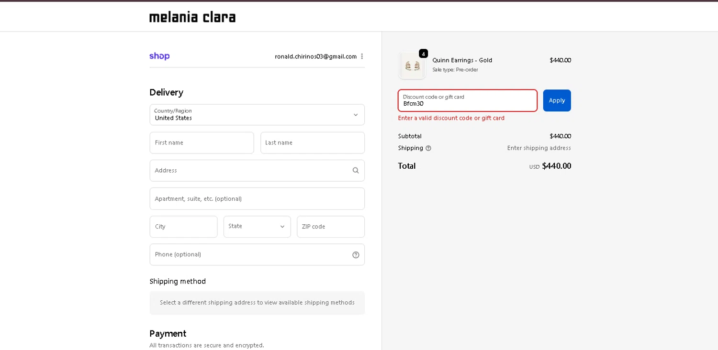Click the Enter shipping address text
This screenshot has height=350, width=718.
pos(539,148)
